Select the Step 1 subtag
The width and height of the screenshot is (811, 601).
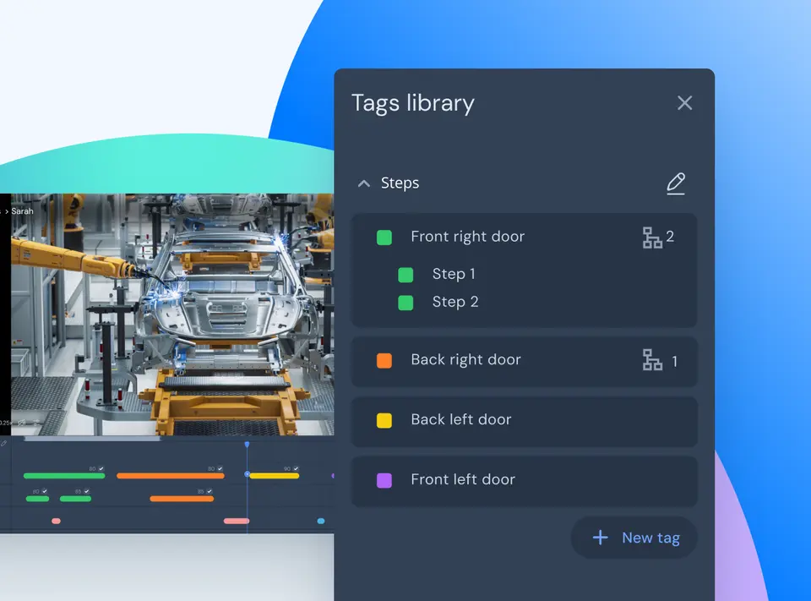coord(454,274)
